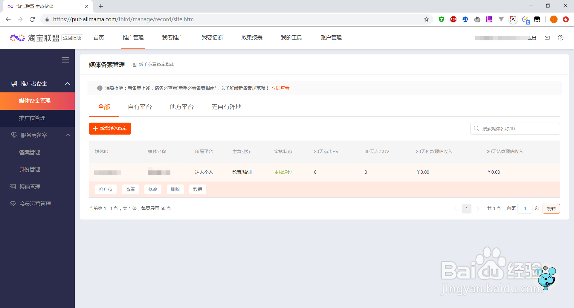Screen dimensions: 574x308
Task: Open the 我的工具 menu item
Action: pyautogui.click(x=291, y=38)
